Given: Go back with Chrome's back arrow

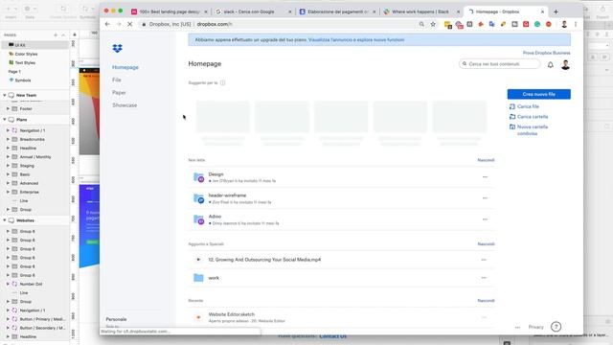Looking at the screenshot, I should [x=107, y=24].
